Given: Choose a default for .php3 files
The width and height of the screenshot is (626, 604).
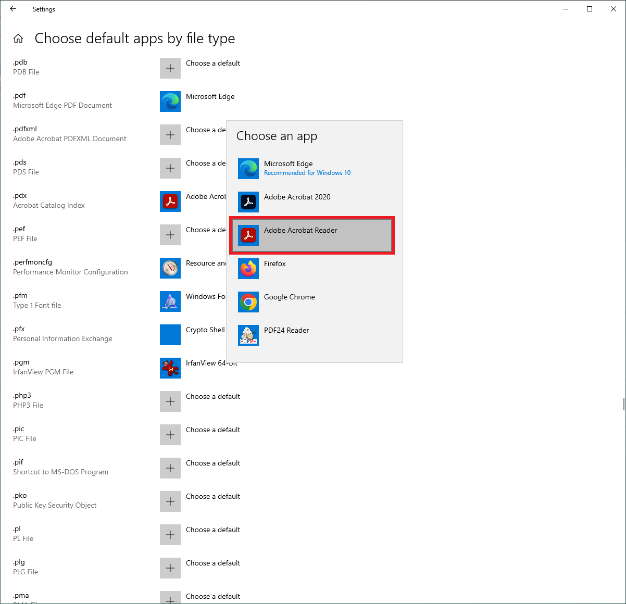Looking at the screenshot, I should (170, 401).
